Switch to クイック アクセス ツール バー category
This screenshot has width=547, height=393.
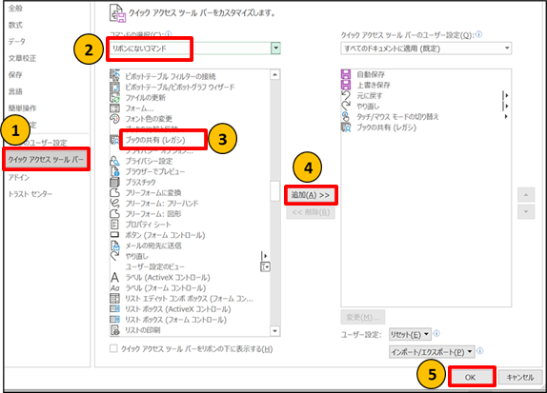46,159
